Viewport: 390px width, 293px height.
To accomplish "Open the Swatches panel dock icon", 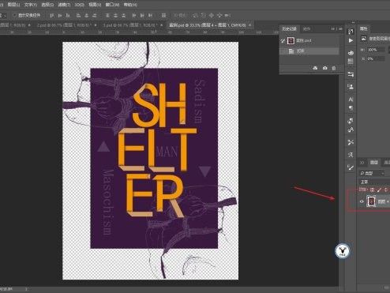I will pyautogui.click(x=351, y=62).
